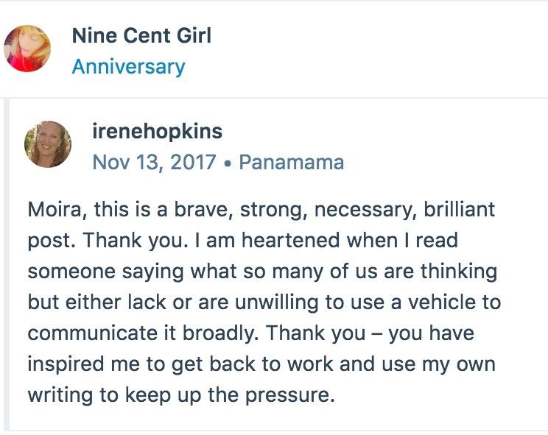The width and height of the screenshot is (548, 435).
Task: Click the bullet separator before Panamama
Action: coord(227,163)
